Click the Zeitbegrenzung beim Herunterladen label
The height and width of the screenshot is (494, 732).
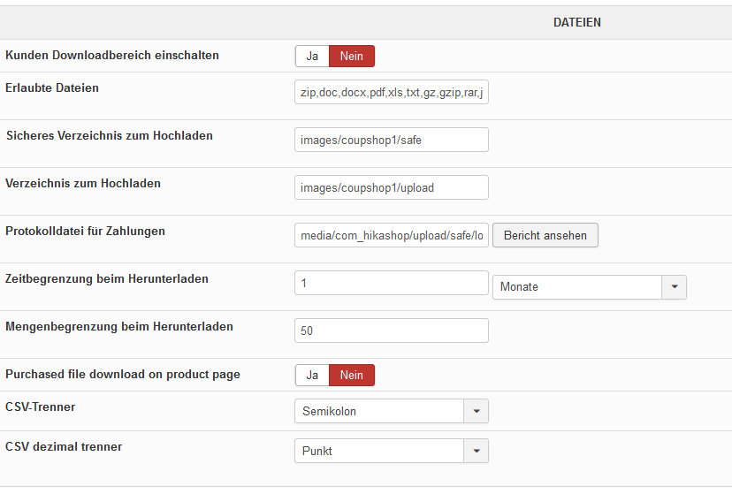click(107, 279)
